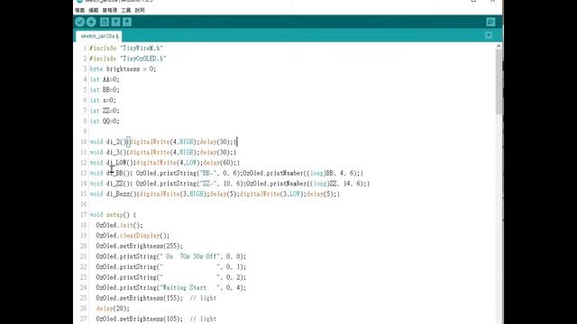The image size is (577, 324).
Task: Click the 'void di_3()' function line
Action: tap(163, 152)
